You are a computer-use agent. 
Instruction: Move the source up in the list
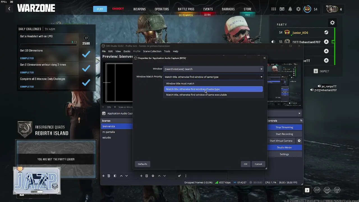pyautogui.click(x=159, y=176)
